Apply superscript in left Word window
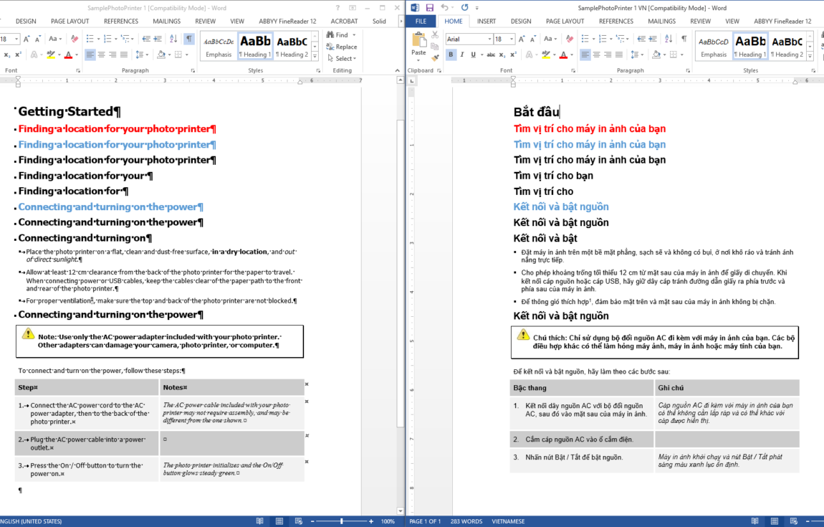Image resolution: width=824 pixels, height=527 pixels. [18, 54]
